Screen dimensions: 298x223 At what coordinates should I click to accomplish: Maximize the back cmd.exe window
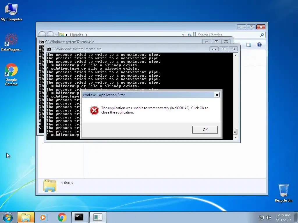point(216,42)
